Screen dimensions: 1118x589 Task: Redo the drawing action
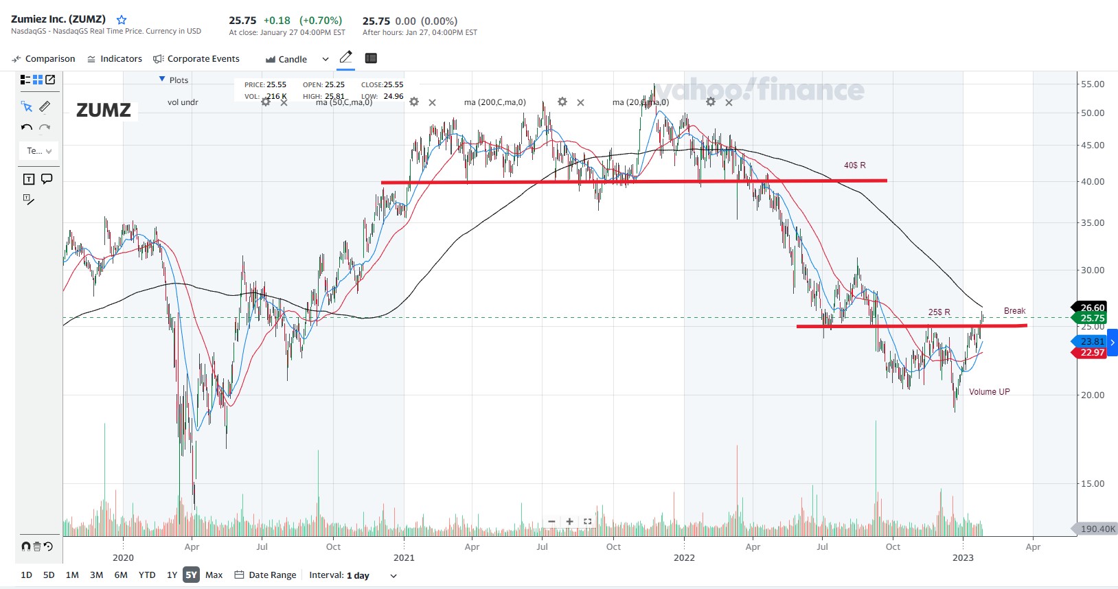tap(45, 128)
